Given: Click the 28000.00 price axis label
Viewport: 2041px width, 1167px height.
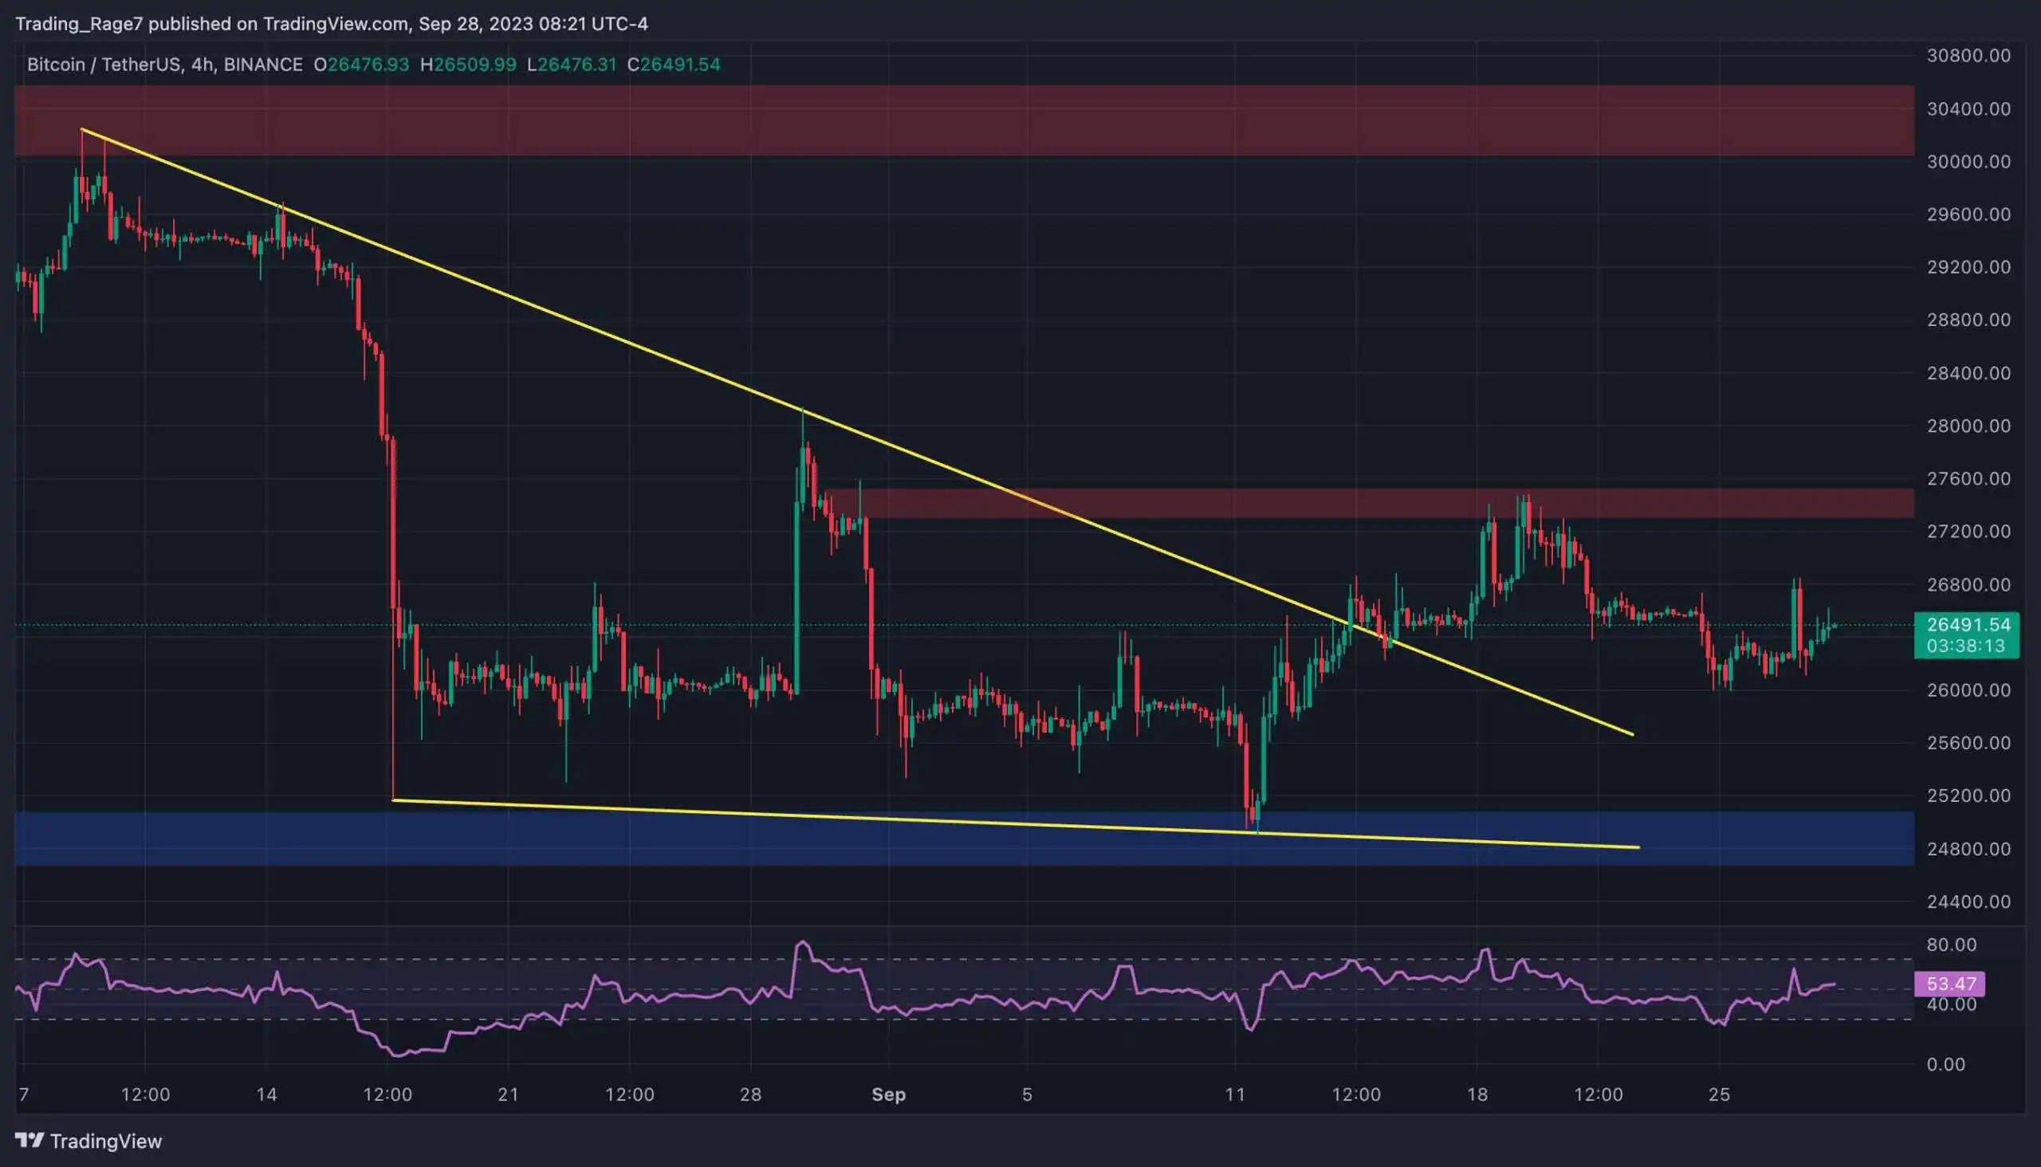Looking at the screenshot, I should pyautogui.click(x=1968, y=426).
